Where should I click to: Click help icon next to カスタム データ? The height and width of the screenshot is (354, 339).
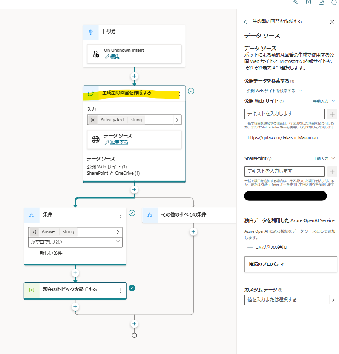(280, 290)
